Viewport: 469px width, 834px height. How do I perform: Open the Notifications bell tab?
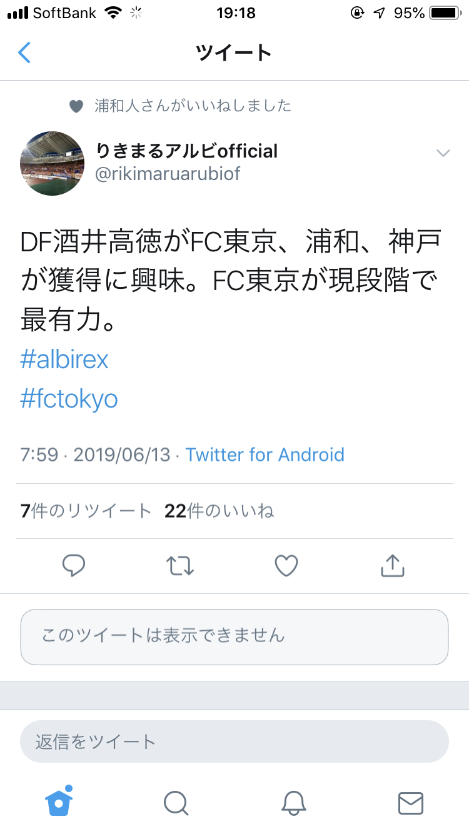293,803
